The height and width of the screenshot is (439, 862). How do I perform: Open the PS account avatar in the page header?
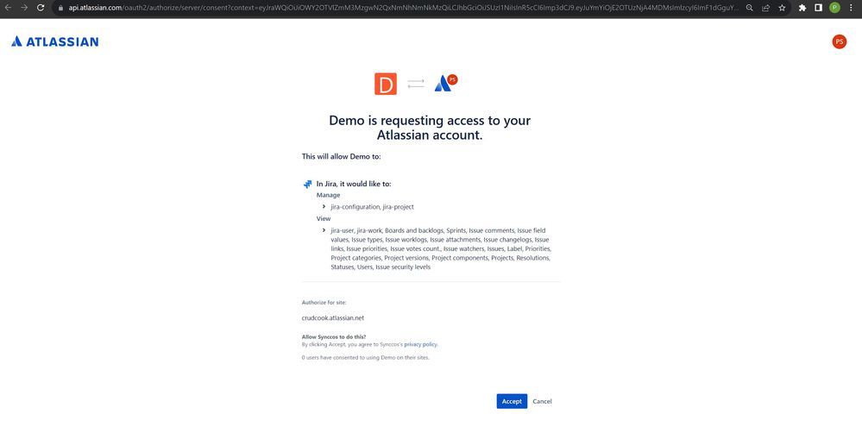[839, 41]
